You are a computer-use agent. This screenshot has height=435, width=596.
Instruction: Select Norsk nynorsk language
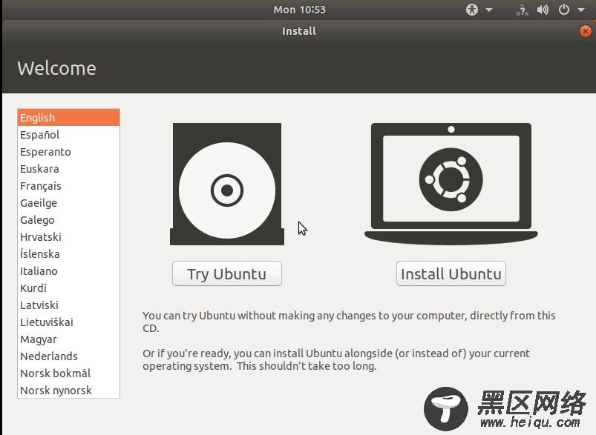tap(68, 391)
